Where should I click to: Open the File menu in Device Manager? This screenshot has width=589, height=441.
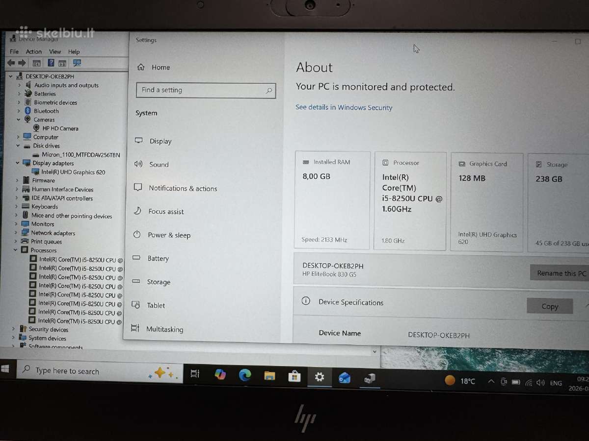[x=14, y=51]
